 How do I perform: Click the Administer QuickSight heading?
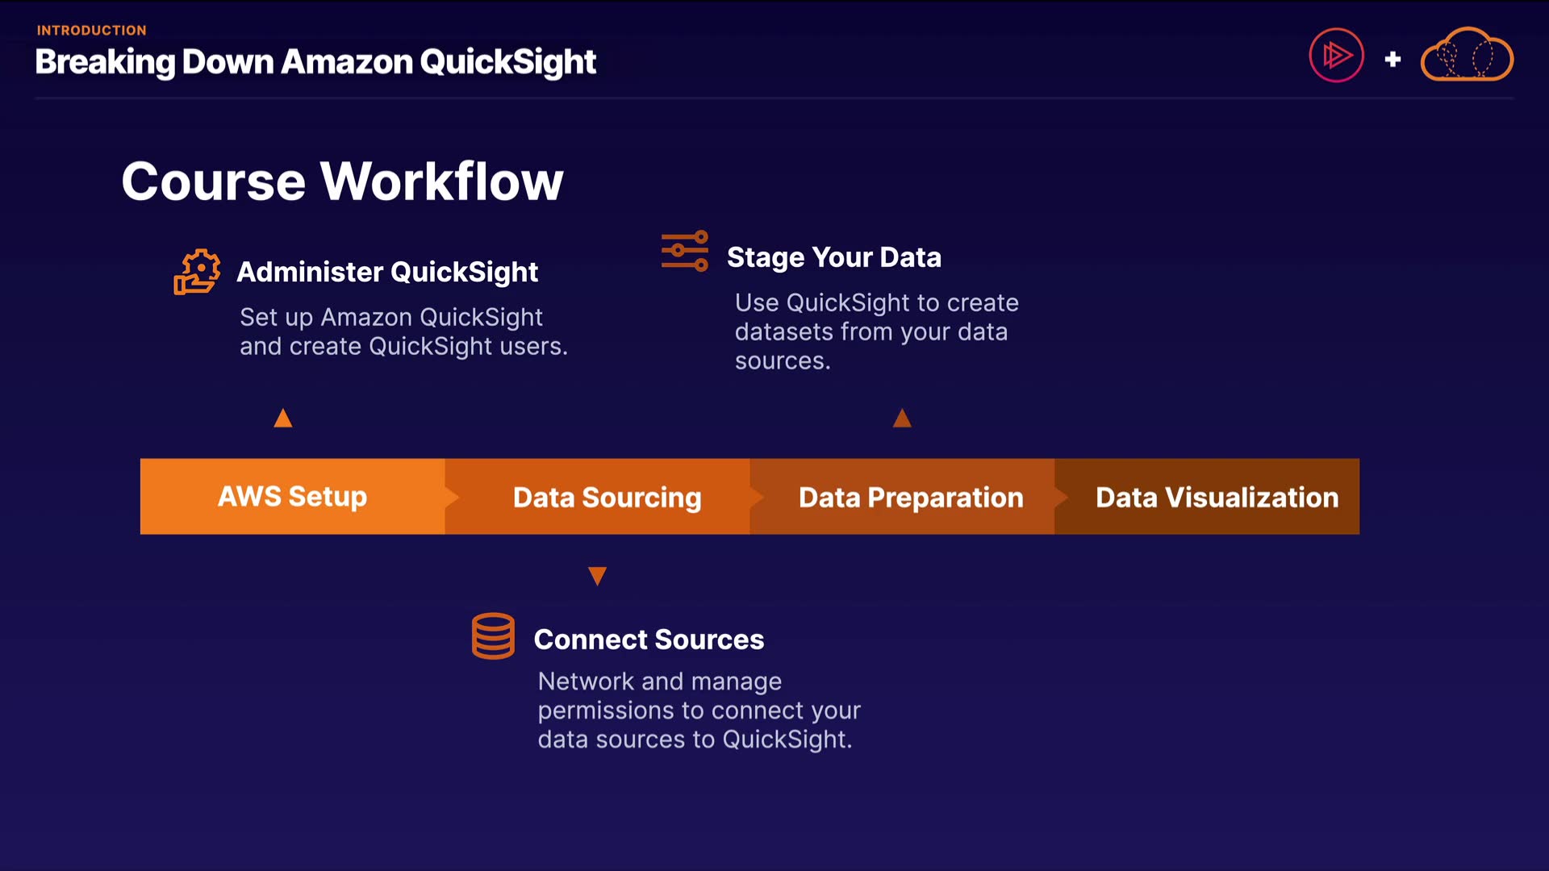(x=387, y=273)
